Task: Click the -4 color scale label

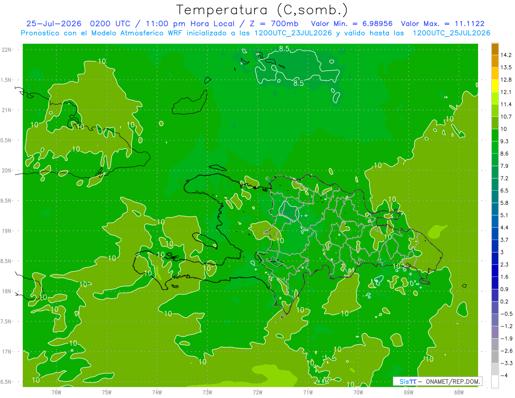Action: click(504, 375)
